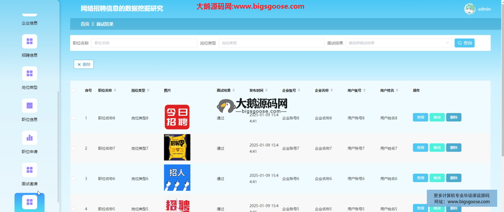
Task: Click the sidebar vertical scrollbar
Action: coord(58,147)
